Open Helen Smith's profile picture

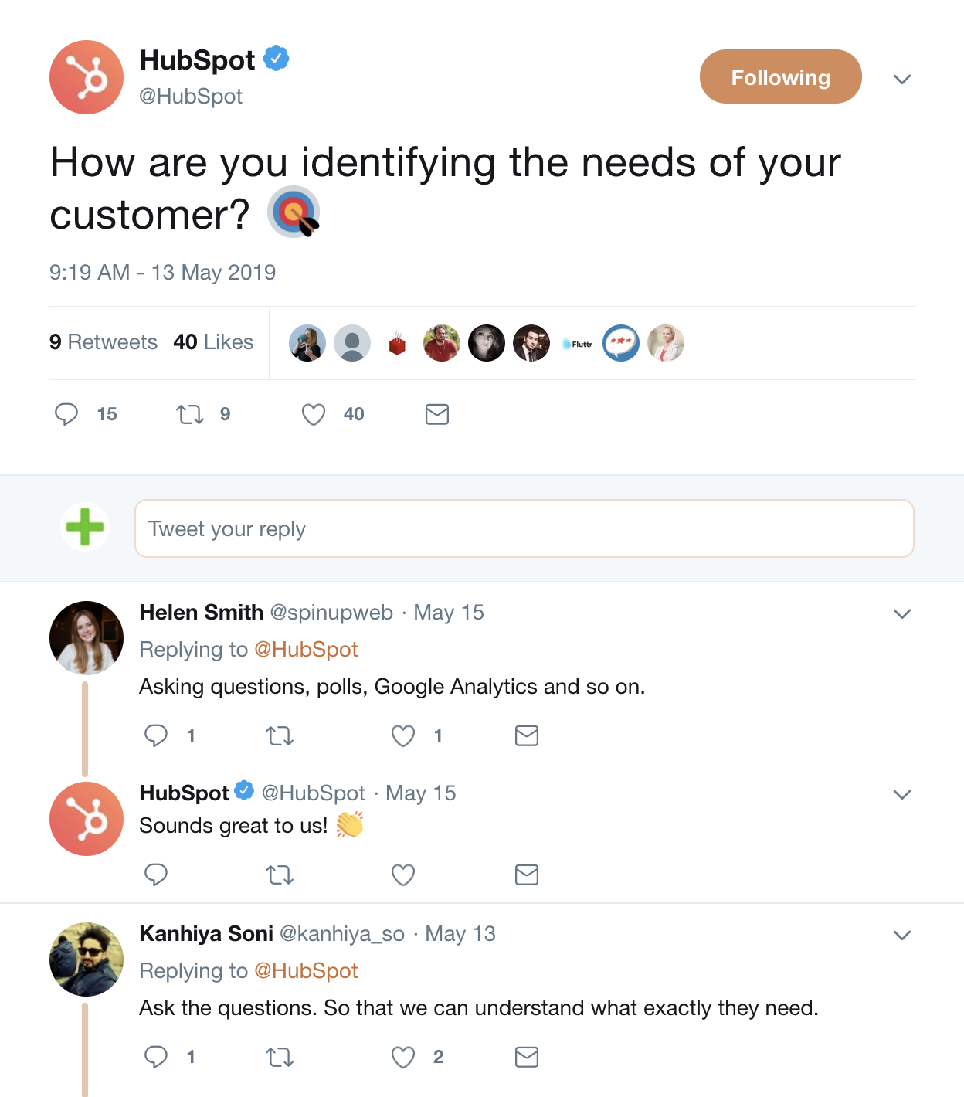[x=87, y=638]
